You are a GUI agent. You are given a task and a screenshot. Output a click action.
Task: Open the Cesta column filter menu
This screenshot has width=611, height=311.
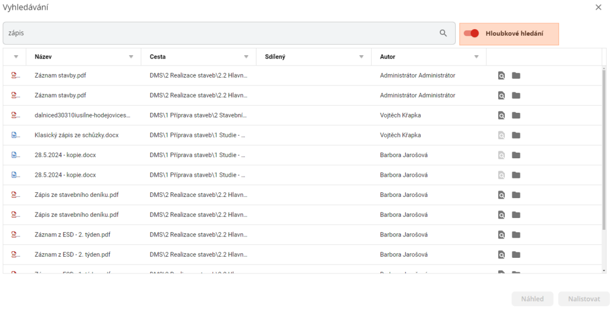tap(246, 57)
